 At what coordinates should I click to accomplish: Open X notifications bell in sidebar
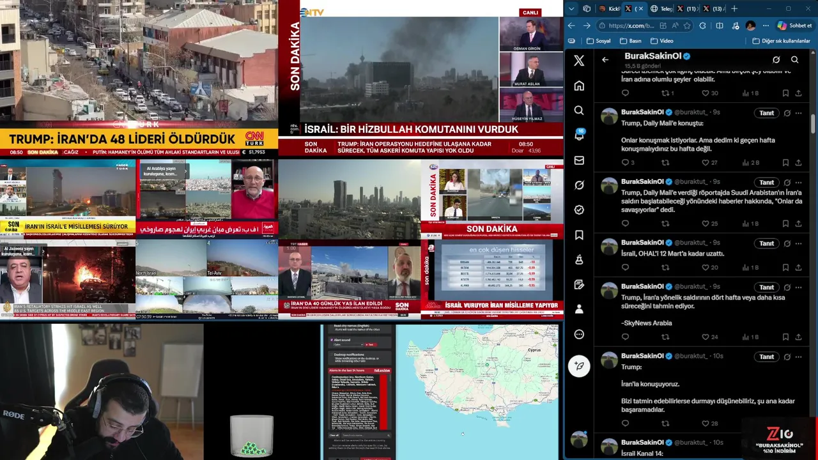(579, 135)
